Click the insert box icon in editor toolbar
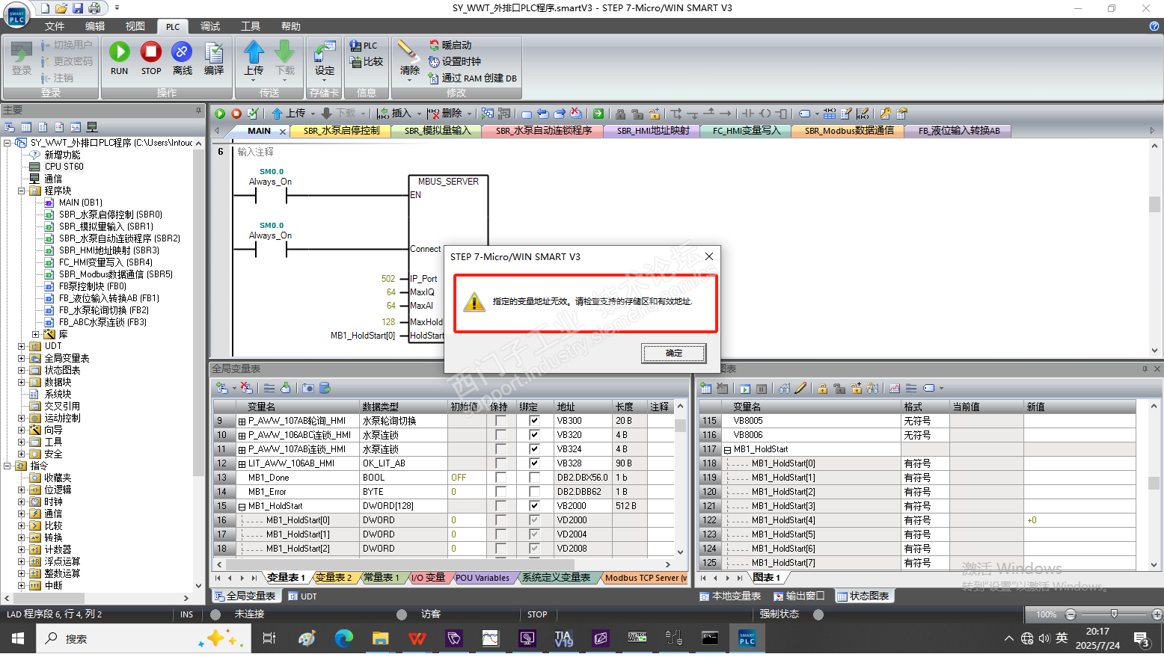The image size is (1164, 657). (x=782, y=114)
